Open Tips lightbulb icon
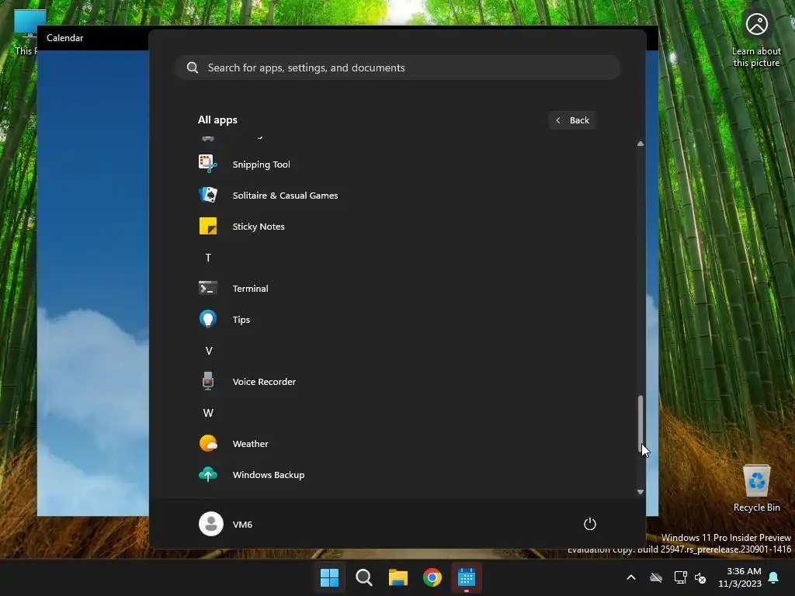Image resolution: width=795 pixels, height=596 pixels. click(208, 319)
